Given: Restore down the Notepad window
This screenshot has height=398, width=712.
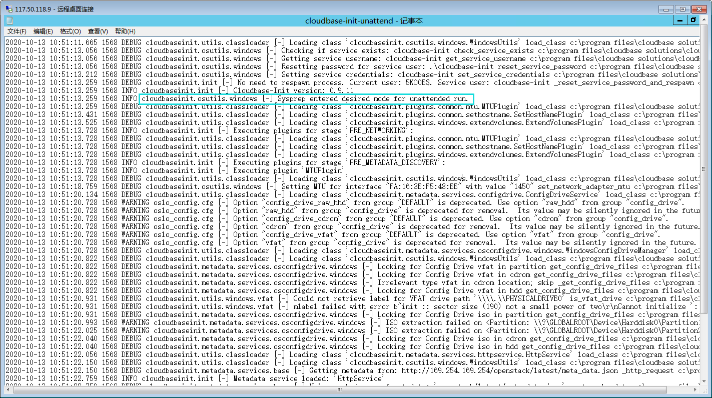Looking at the screenshot, I should (x=693, y=20).
